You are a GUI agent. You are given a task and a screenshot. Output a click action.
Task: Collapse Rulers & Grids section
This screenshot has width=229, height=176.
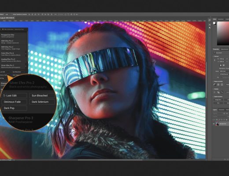point(213,81)
